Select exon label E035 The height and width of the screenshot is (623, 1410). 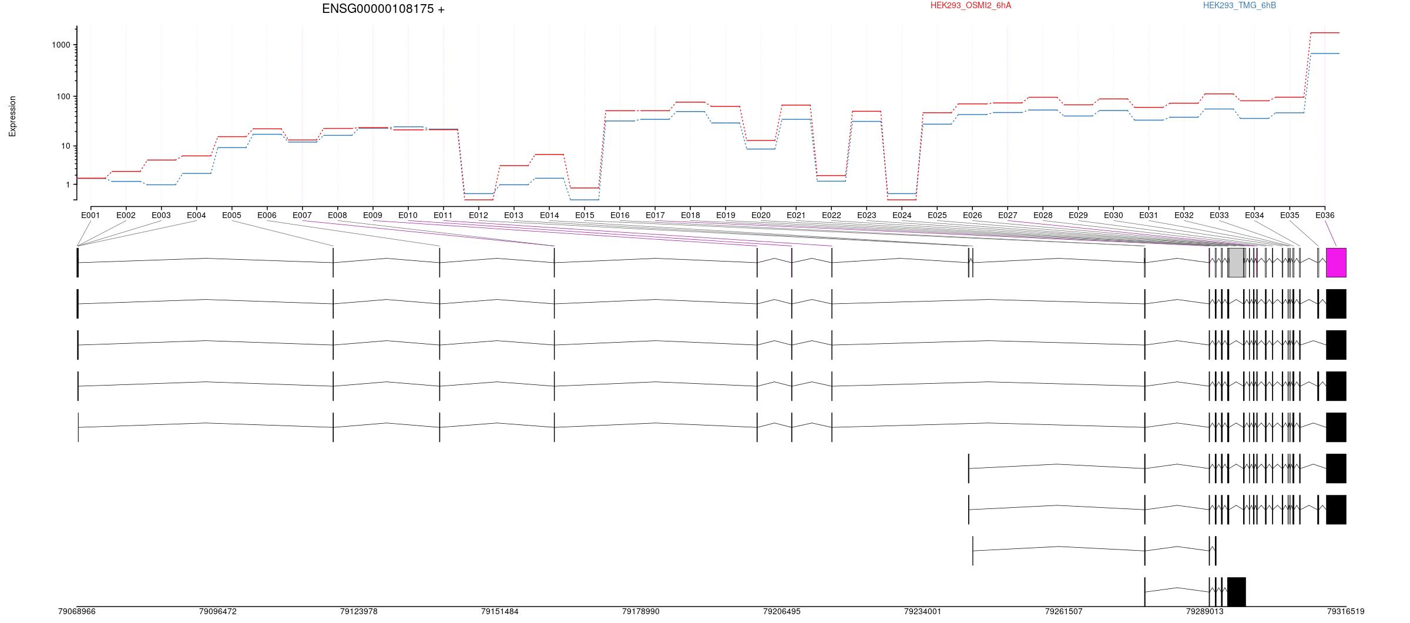1290,215
